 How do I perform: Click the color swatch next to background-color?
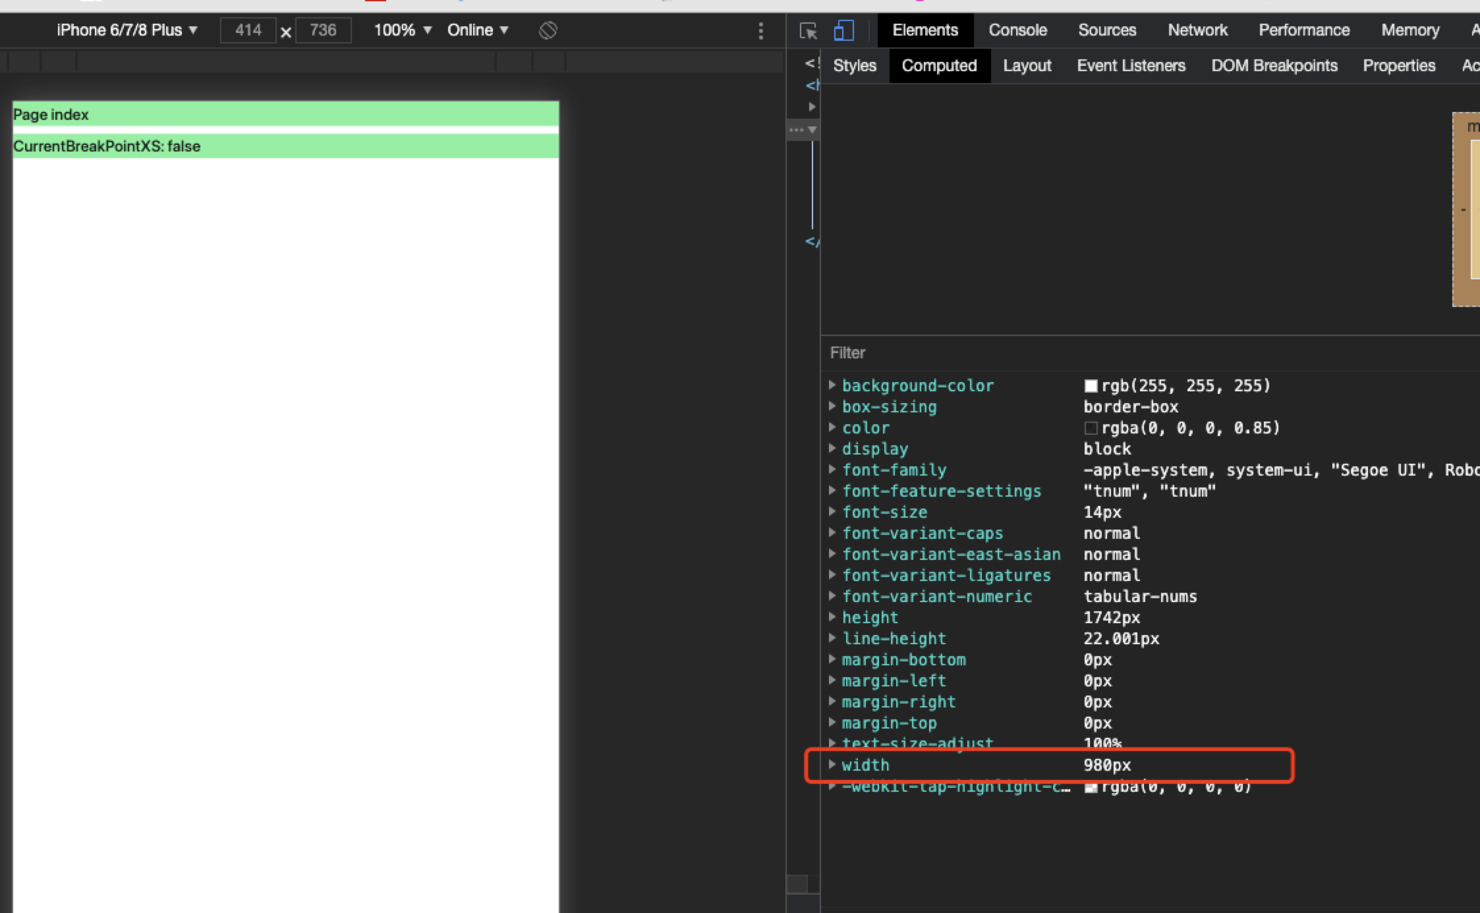click(x=1092, y=386)
